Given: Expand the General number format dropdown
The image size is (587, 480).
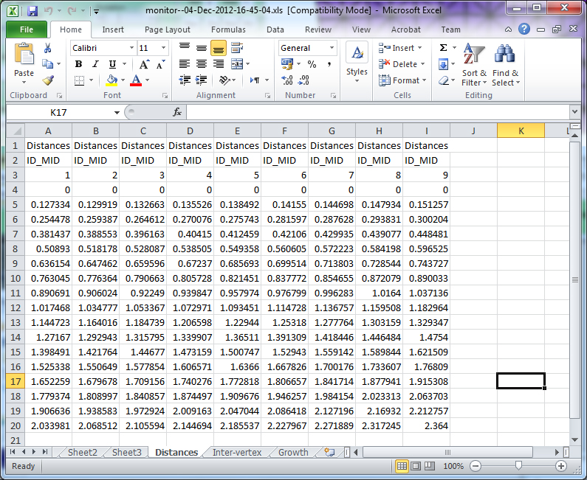Looking at the screenshot, I should click(331, 48).
